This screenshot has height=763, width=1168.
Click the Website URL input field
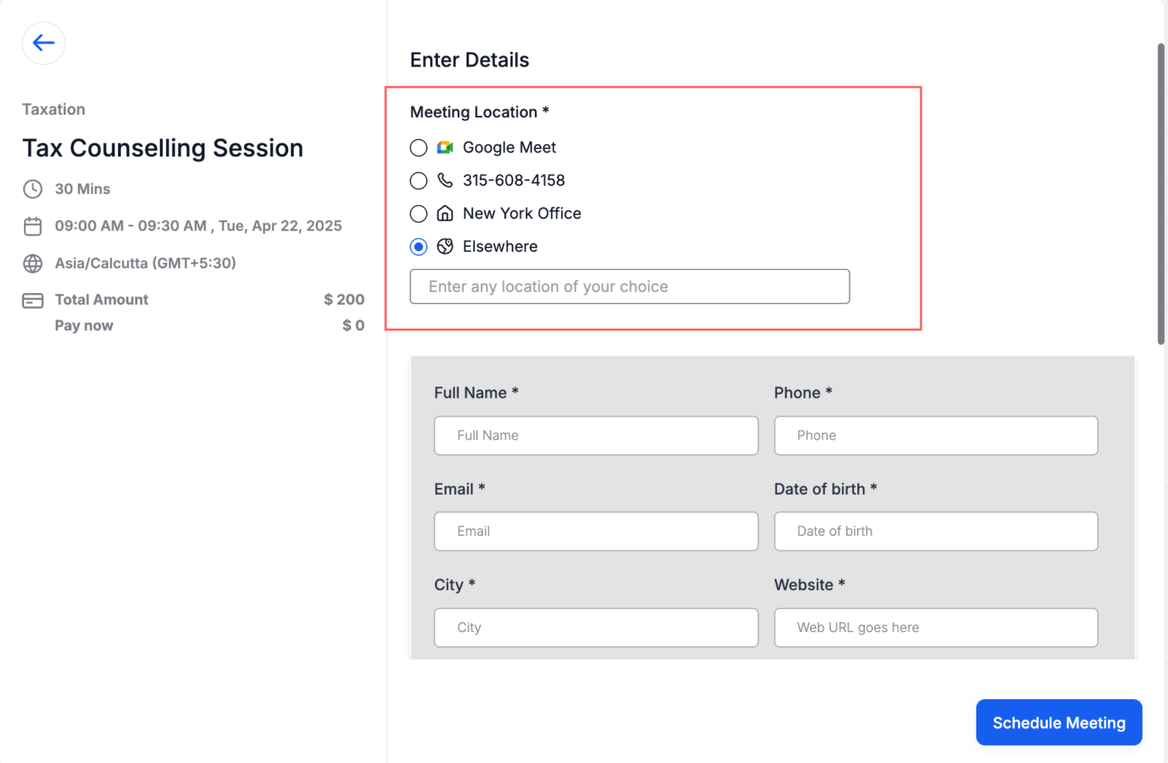[935, 627]
